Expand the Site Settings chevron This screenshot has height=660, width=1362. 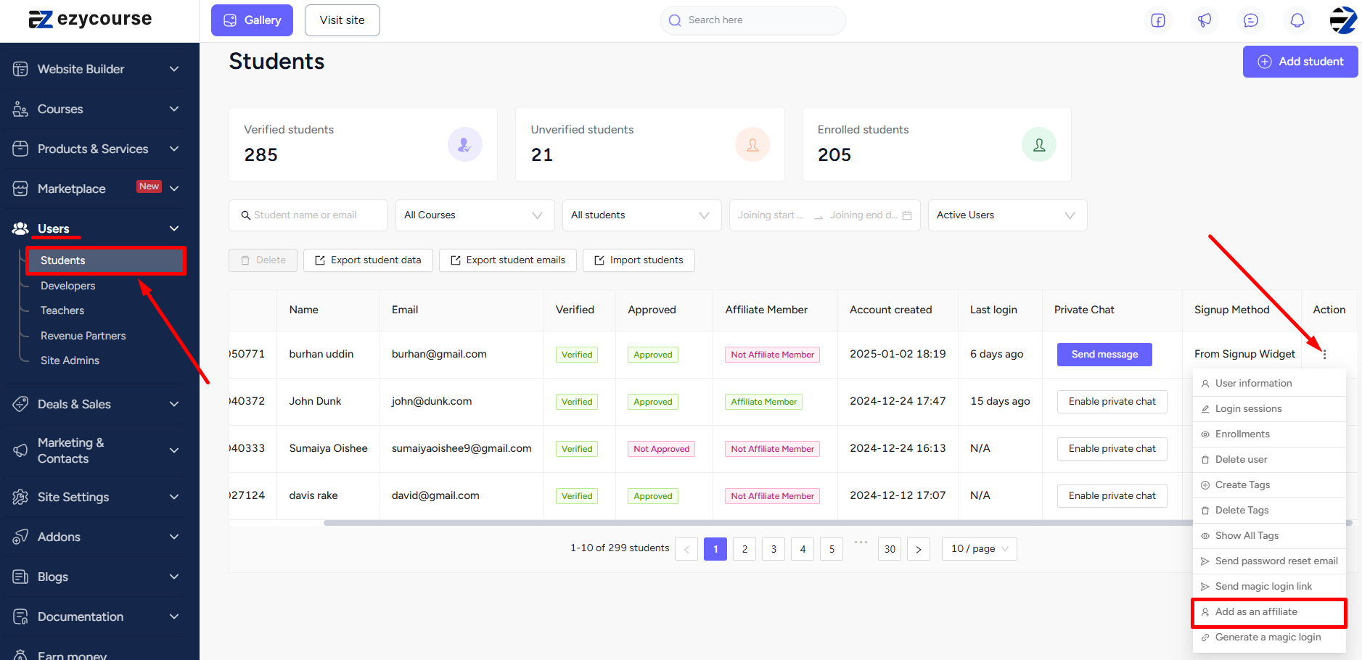174,497
